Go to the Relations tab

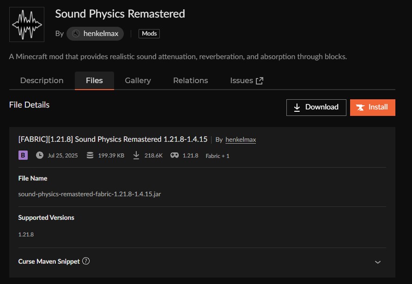coord(190,80)
